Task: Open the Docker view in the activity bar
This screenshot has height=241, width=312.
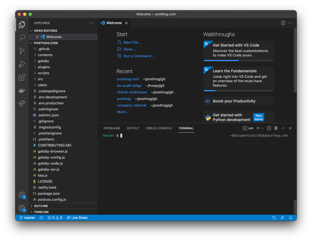Action: [x=22, y=90]
